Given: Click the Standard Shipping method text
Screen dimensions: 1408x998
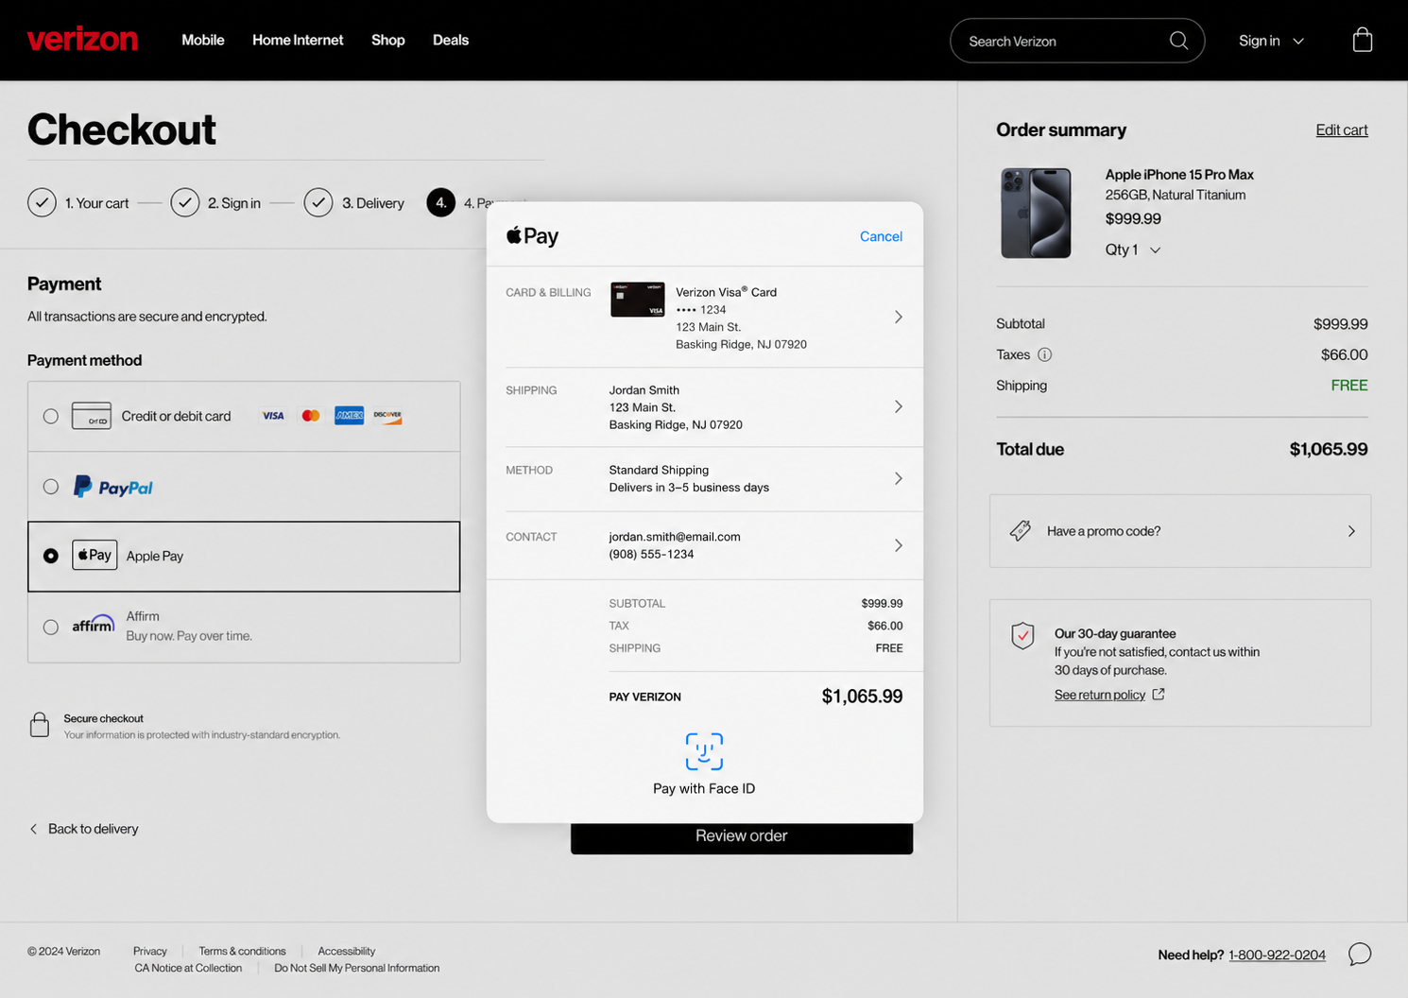Looking at the screenshot, I should tap(659, 470).
